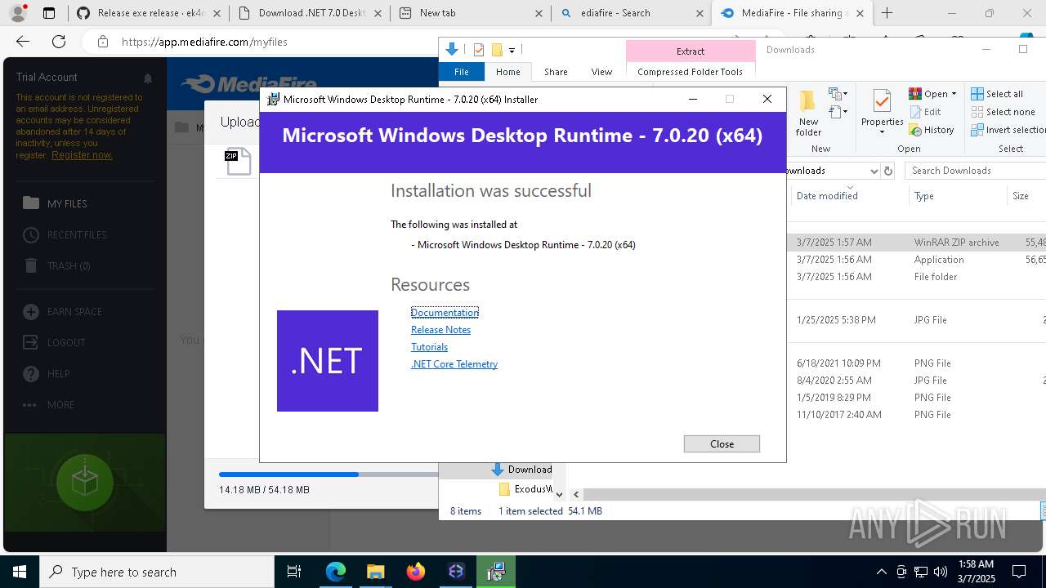Refresh the Explorer Downloads folder
Image resolution: width=1046 pixels, height=588 pixels.
888,171
